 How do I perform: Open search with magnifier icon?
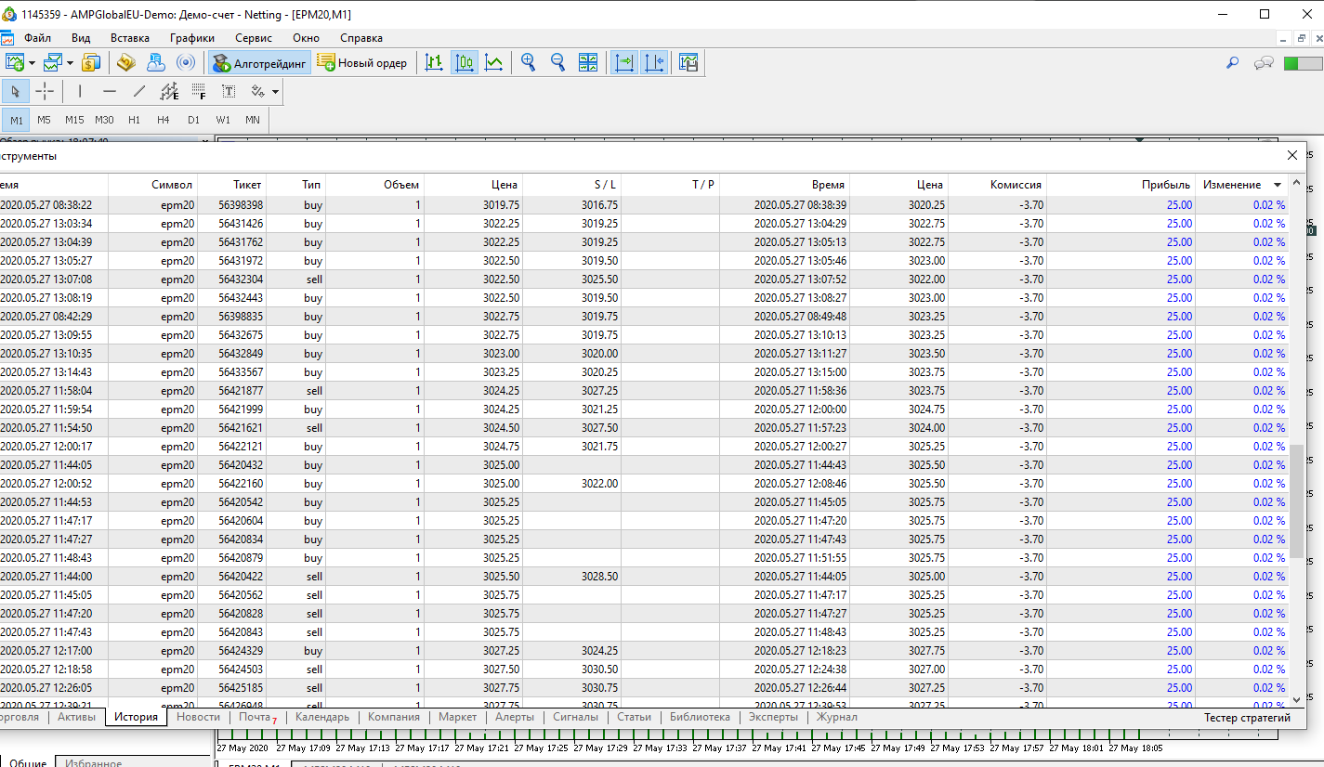pos(1233,63)
